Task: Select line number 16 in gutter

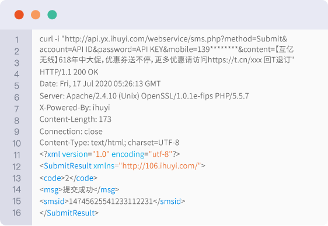Action: tap(16, 213)
